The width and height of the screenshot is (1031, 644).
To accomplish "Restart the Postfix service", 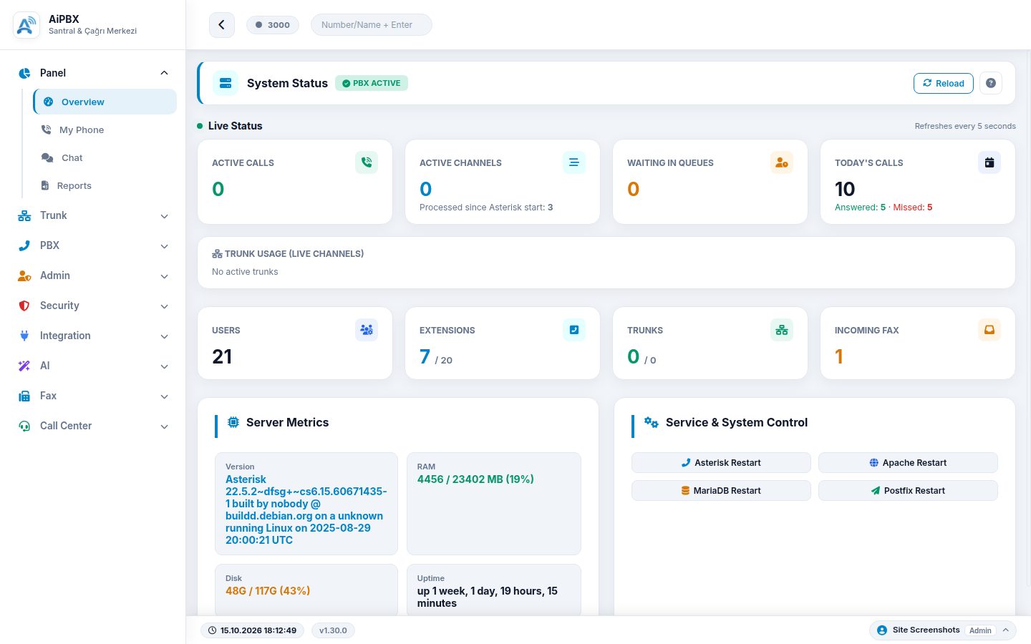I will click(x=908, y=490).
